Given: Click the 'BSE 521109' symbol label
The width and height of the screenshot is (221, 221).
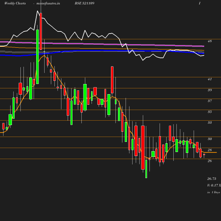Looking at the screenshot, I should (x=84, y=3).
